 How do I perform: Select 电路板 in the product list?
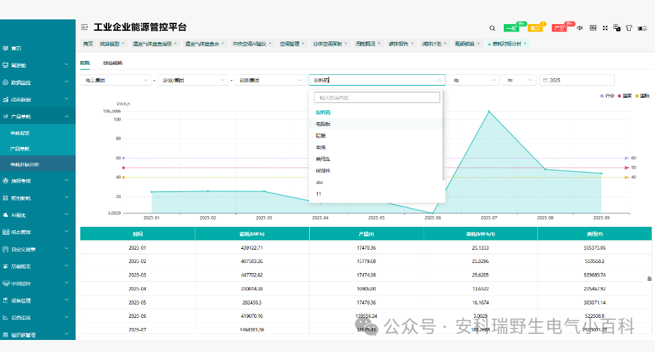(x=375, y=124)
